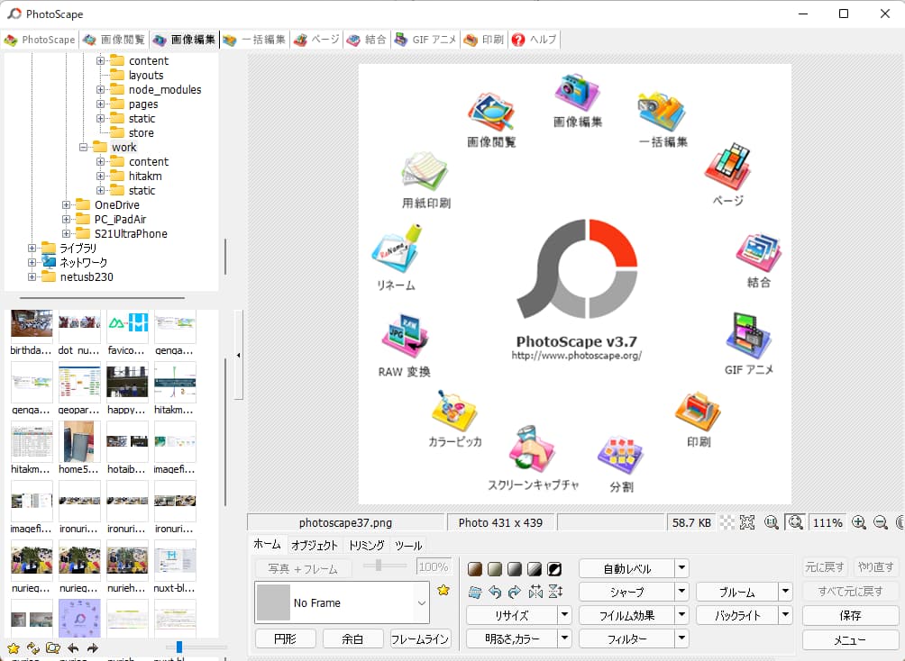The height and width of the screenshot is (661, 905).
Task: Click the vertical flip icon
Action: click(555, 592)
